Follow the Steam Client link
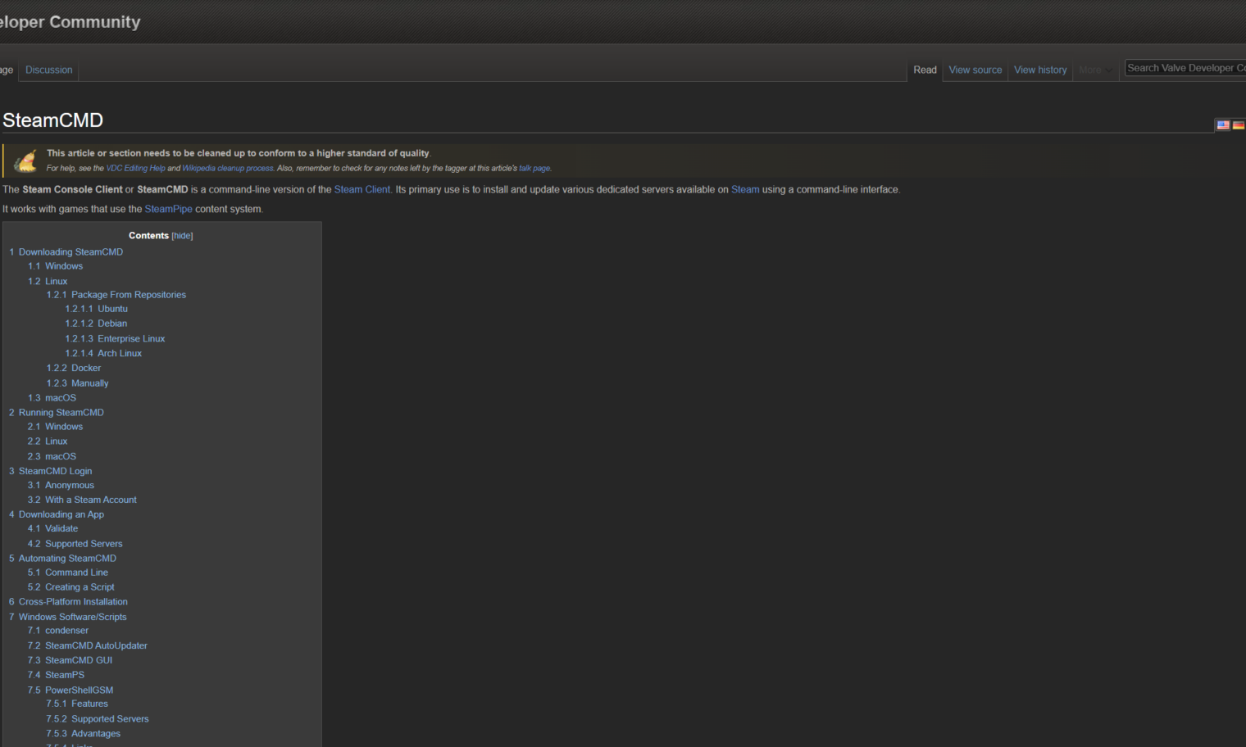 (x=362, y=190)
